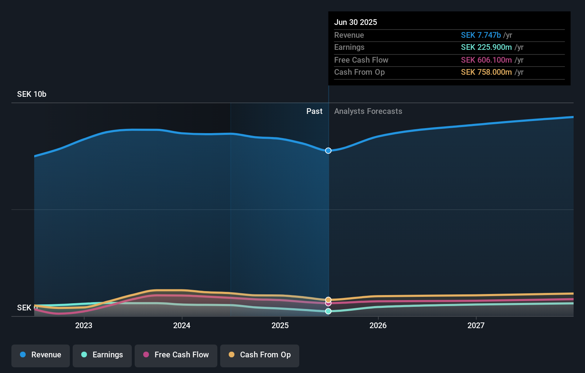Click the Revenue row label in tooltip

[349, 35]
